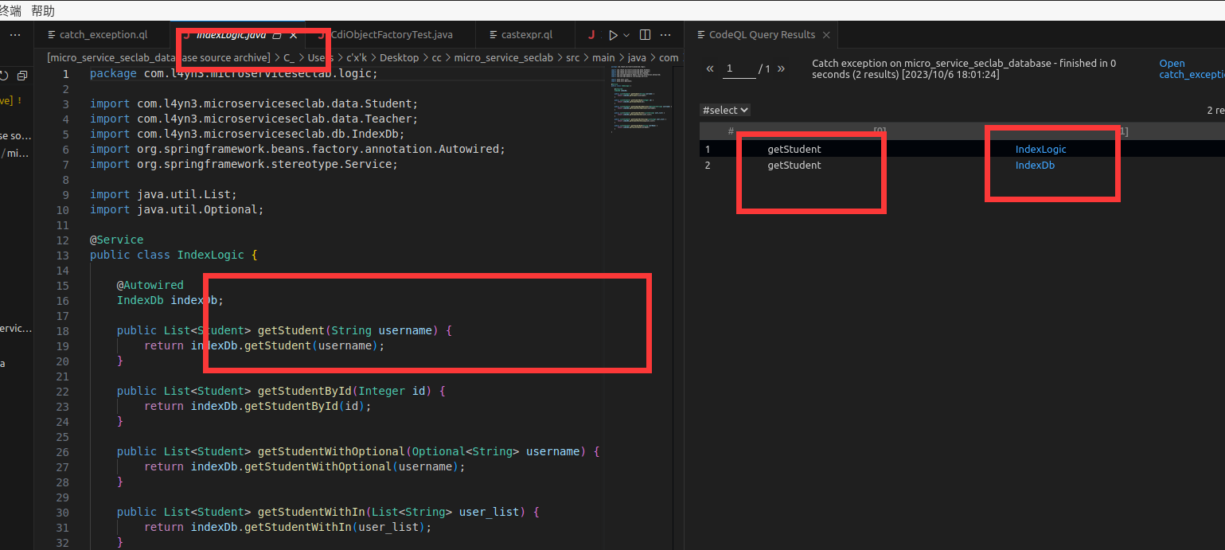The height and width of the screenshot is (550, 1225).
Task: Click the Split Editor icon
Action: [645, 35]
